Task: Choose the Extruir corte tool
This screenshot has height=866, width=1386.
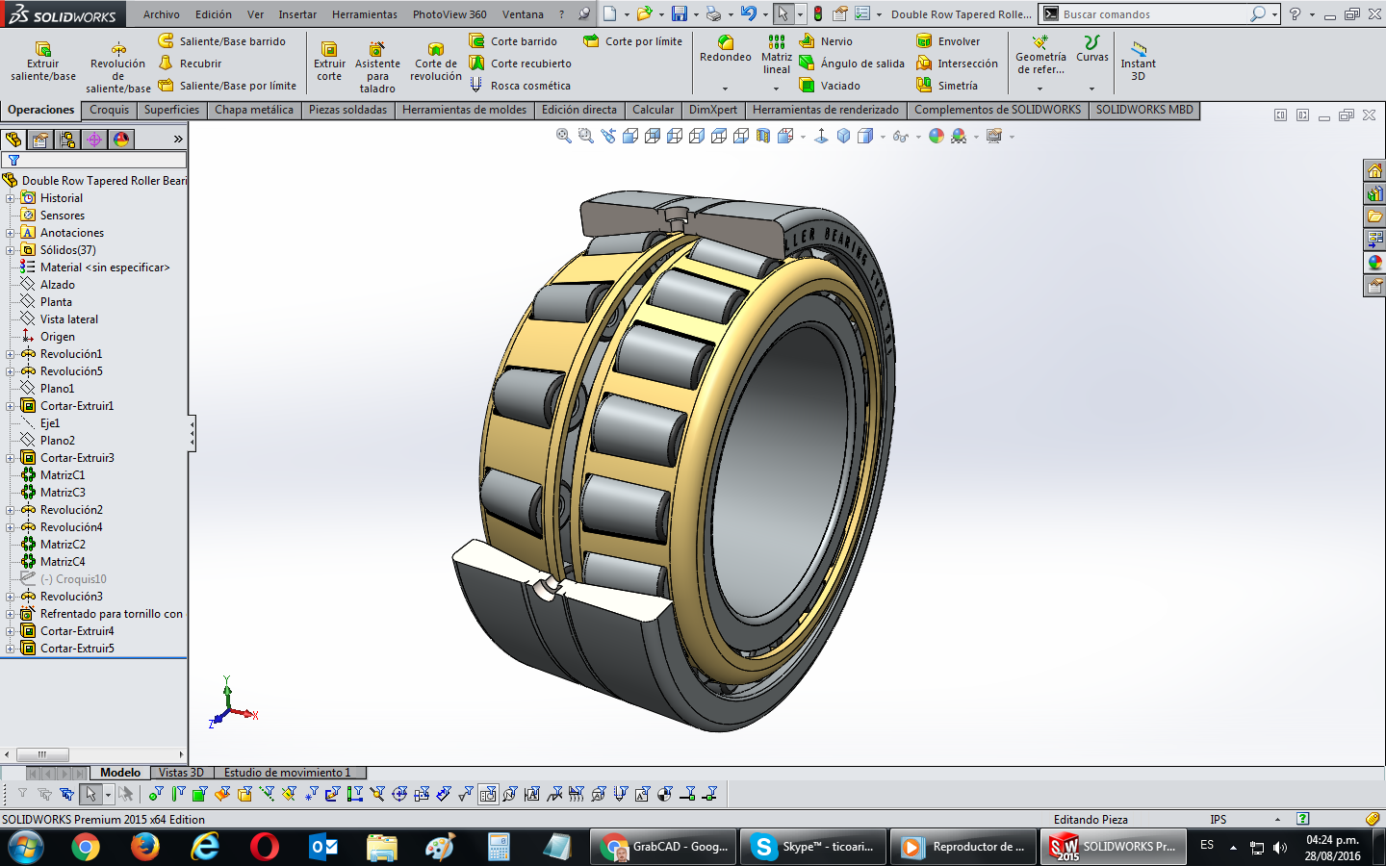Action: [329, 62]
